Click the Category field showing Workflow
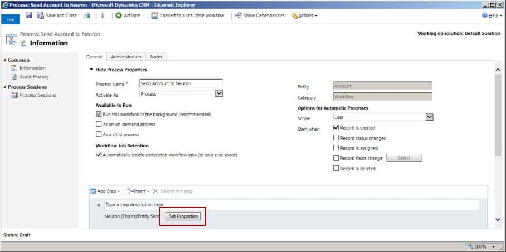Viewport: 506px width, 252px height. tap(383, 97)
